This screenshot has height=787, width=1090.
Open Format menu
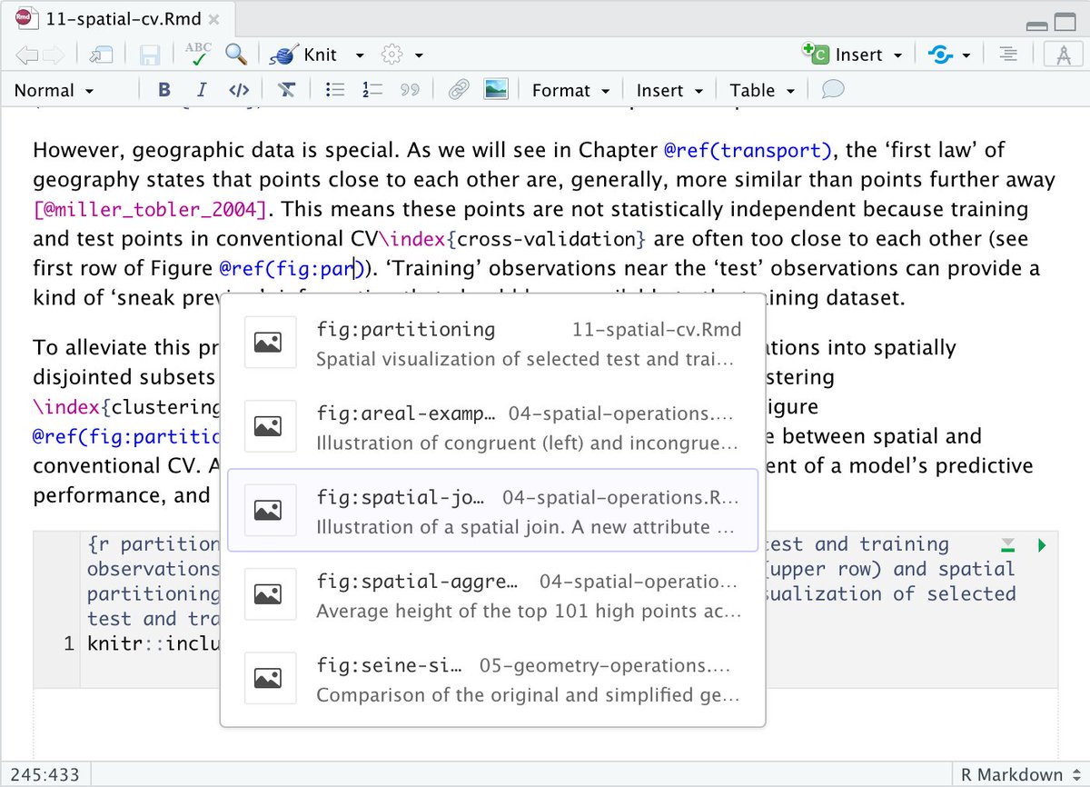pyautogui.click(x=571, y=90)
